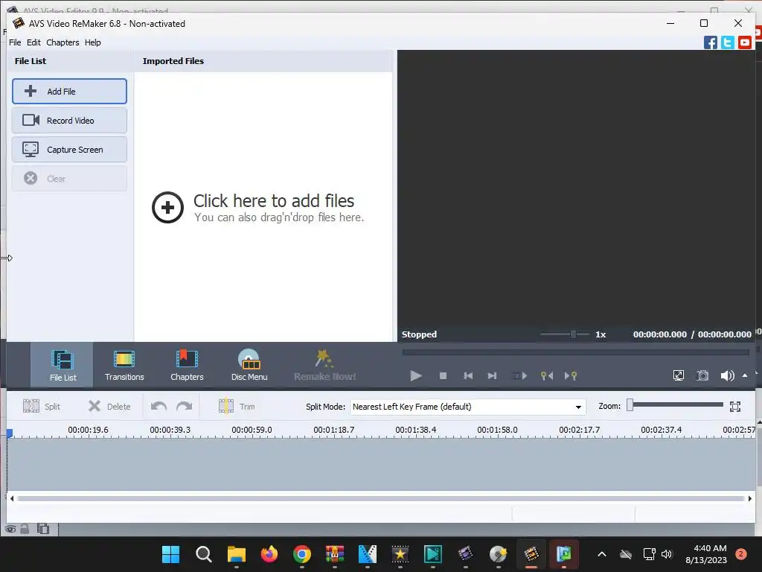Stop playback with the Stop button
Screen dimensions: 762x572
click(443, 376)
